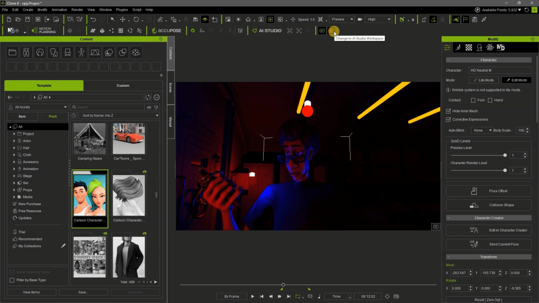The height and width of the screenshot is (303, 539).
Task: Select the arrow Select tool
Action: tap(113, 19)
